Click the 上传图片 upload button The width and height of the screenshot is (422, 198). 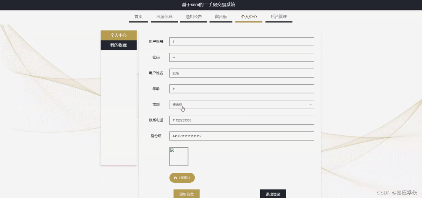[x=182, y=178]
